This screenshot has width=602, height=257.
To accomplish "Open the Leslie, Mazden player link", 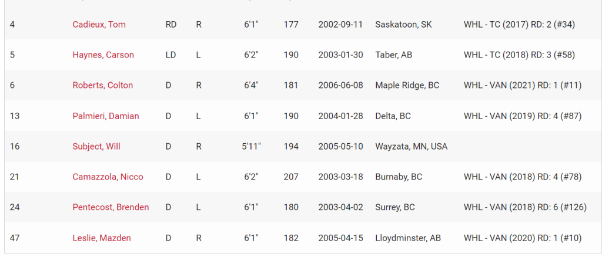I will tap(102, 238).
